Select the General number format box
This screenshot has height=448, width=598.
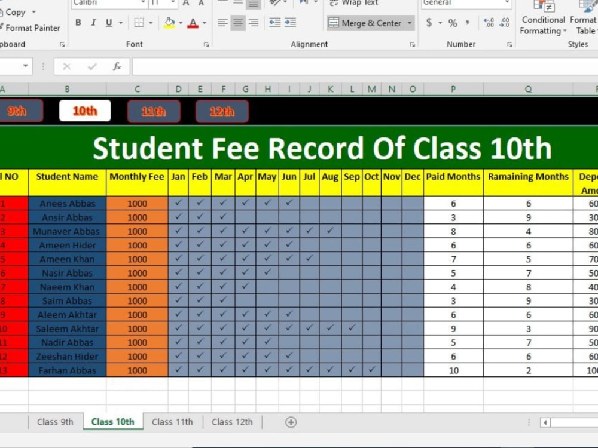click(466, 3)
